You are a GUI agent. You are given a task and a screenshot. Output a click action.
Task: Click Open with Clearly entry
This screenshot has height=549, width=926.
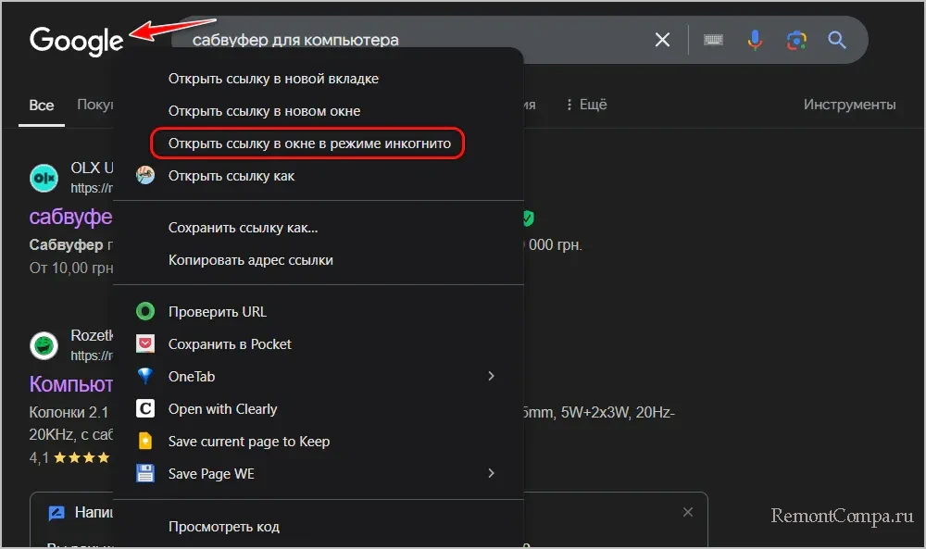(x=222, y=409)
